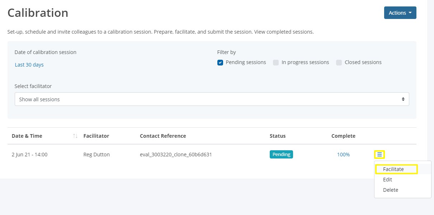434x215 pixels.
Task: Enable the In progress sessions filter
Action: [x=276, y=63]
